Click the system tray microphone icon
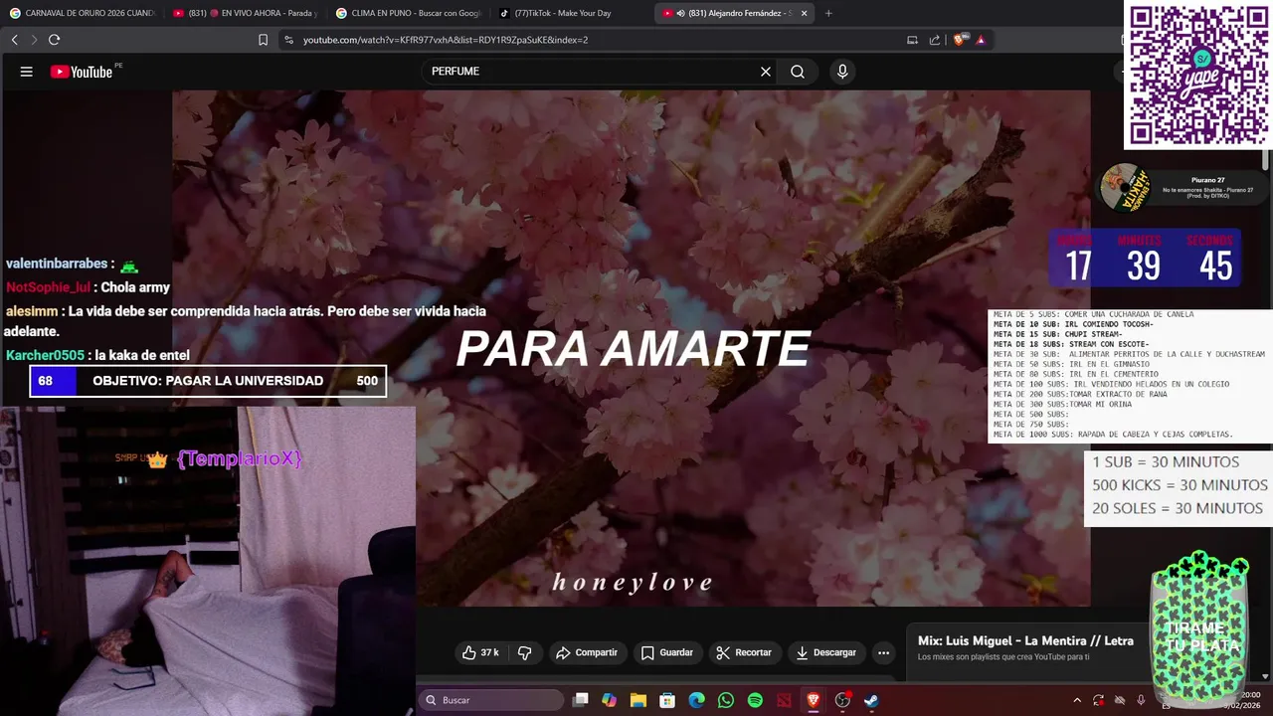The width and height of the screenshot is (1273, 716). (x=1141, y=700)
